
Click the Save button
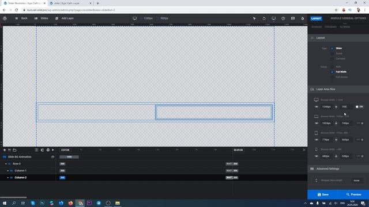323,194
